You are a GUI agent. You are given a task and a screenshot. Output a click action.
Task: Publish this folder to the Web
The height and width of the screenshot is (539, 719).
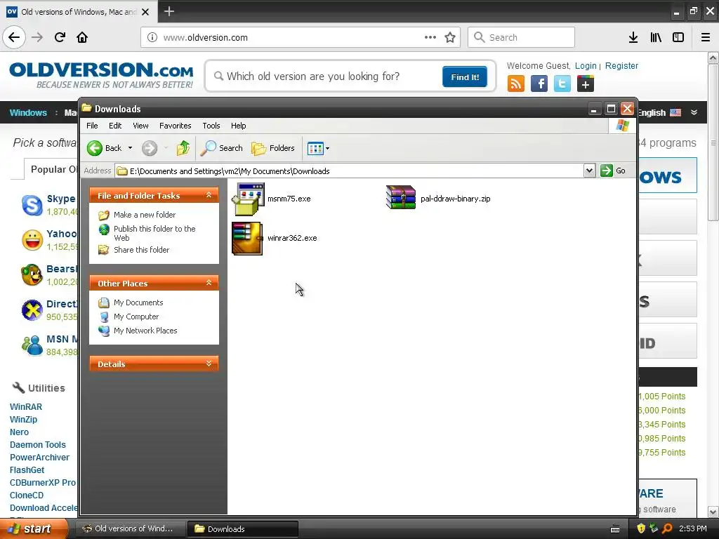tap(154, 233)
